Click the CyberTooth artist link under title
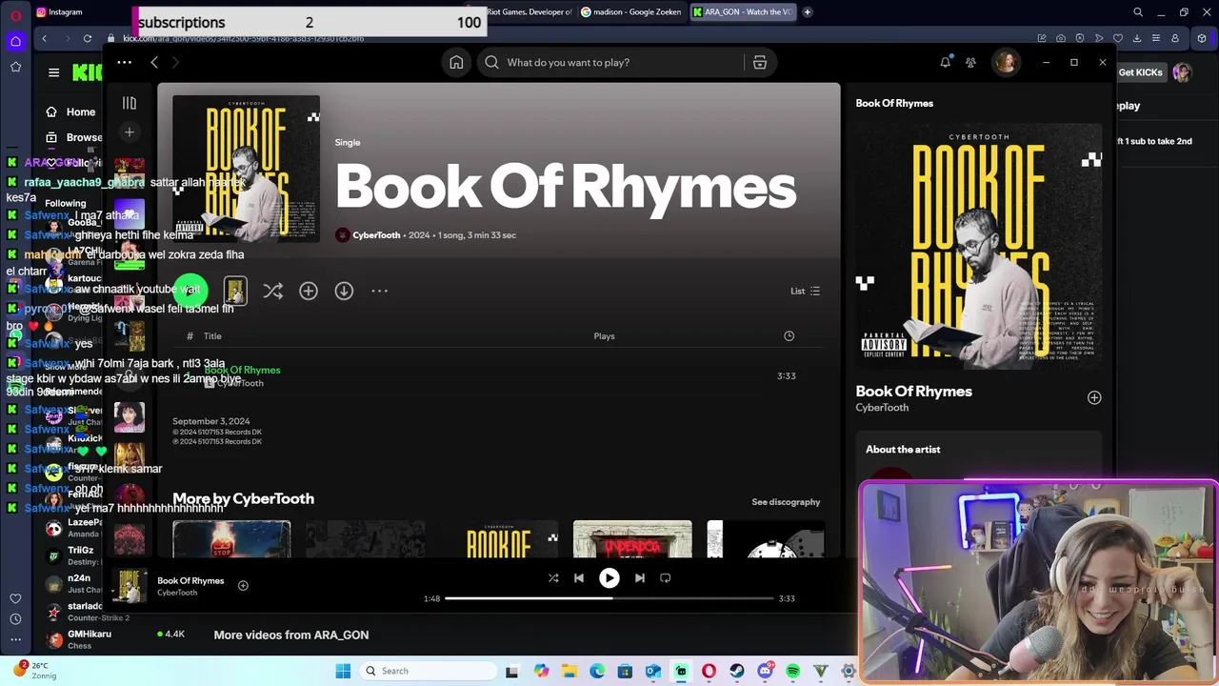 point(376,235)
